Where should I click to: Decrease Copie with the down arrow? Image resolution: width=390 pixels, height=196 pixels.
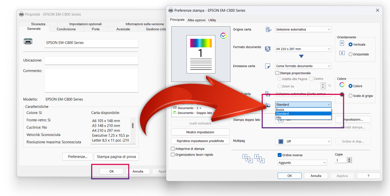tap(350, 162)
